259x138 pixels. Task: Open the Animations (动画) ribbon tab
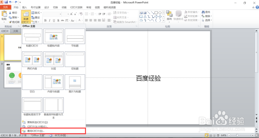tap(64, 7)
